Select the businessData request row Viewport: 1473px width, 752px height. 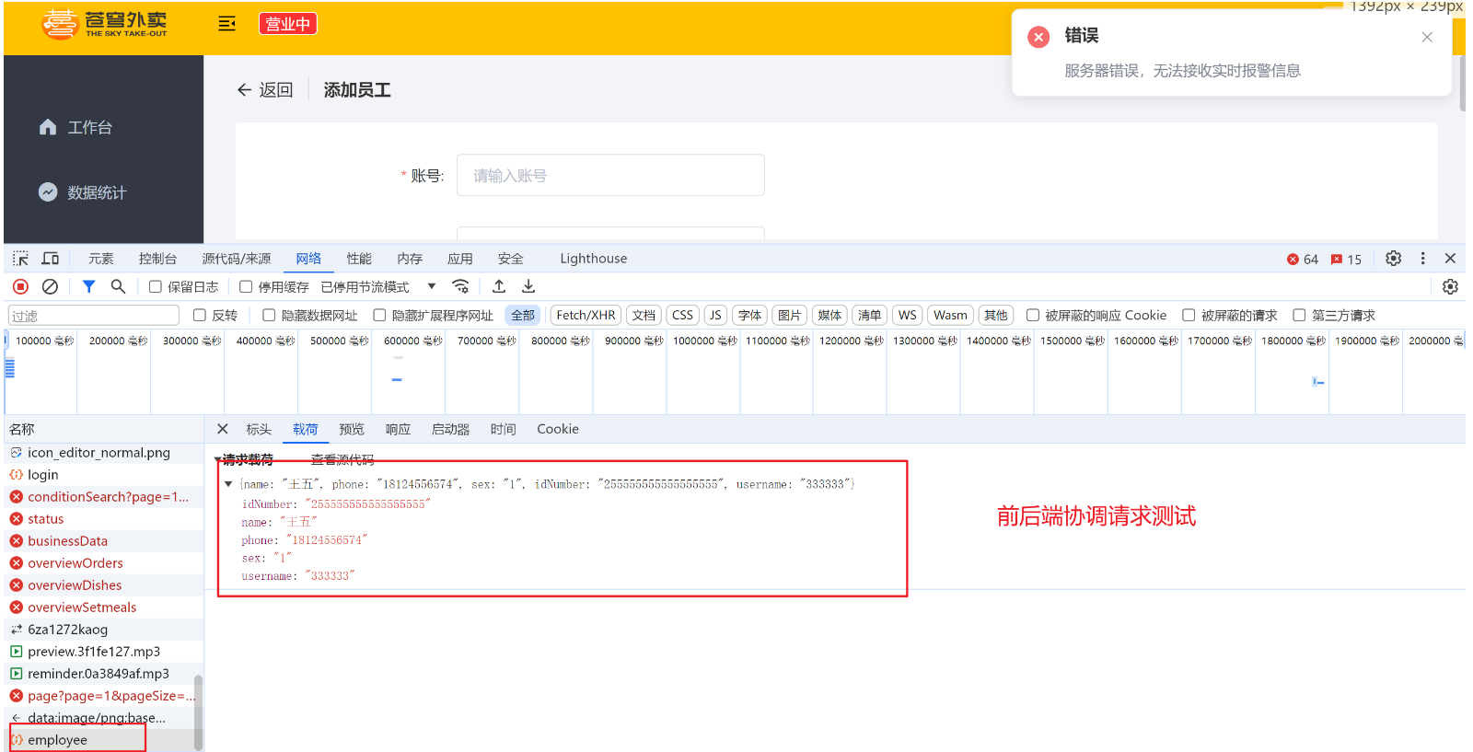(x=103, y=541)
